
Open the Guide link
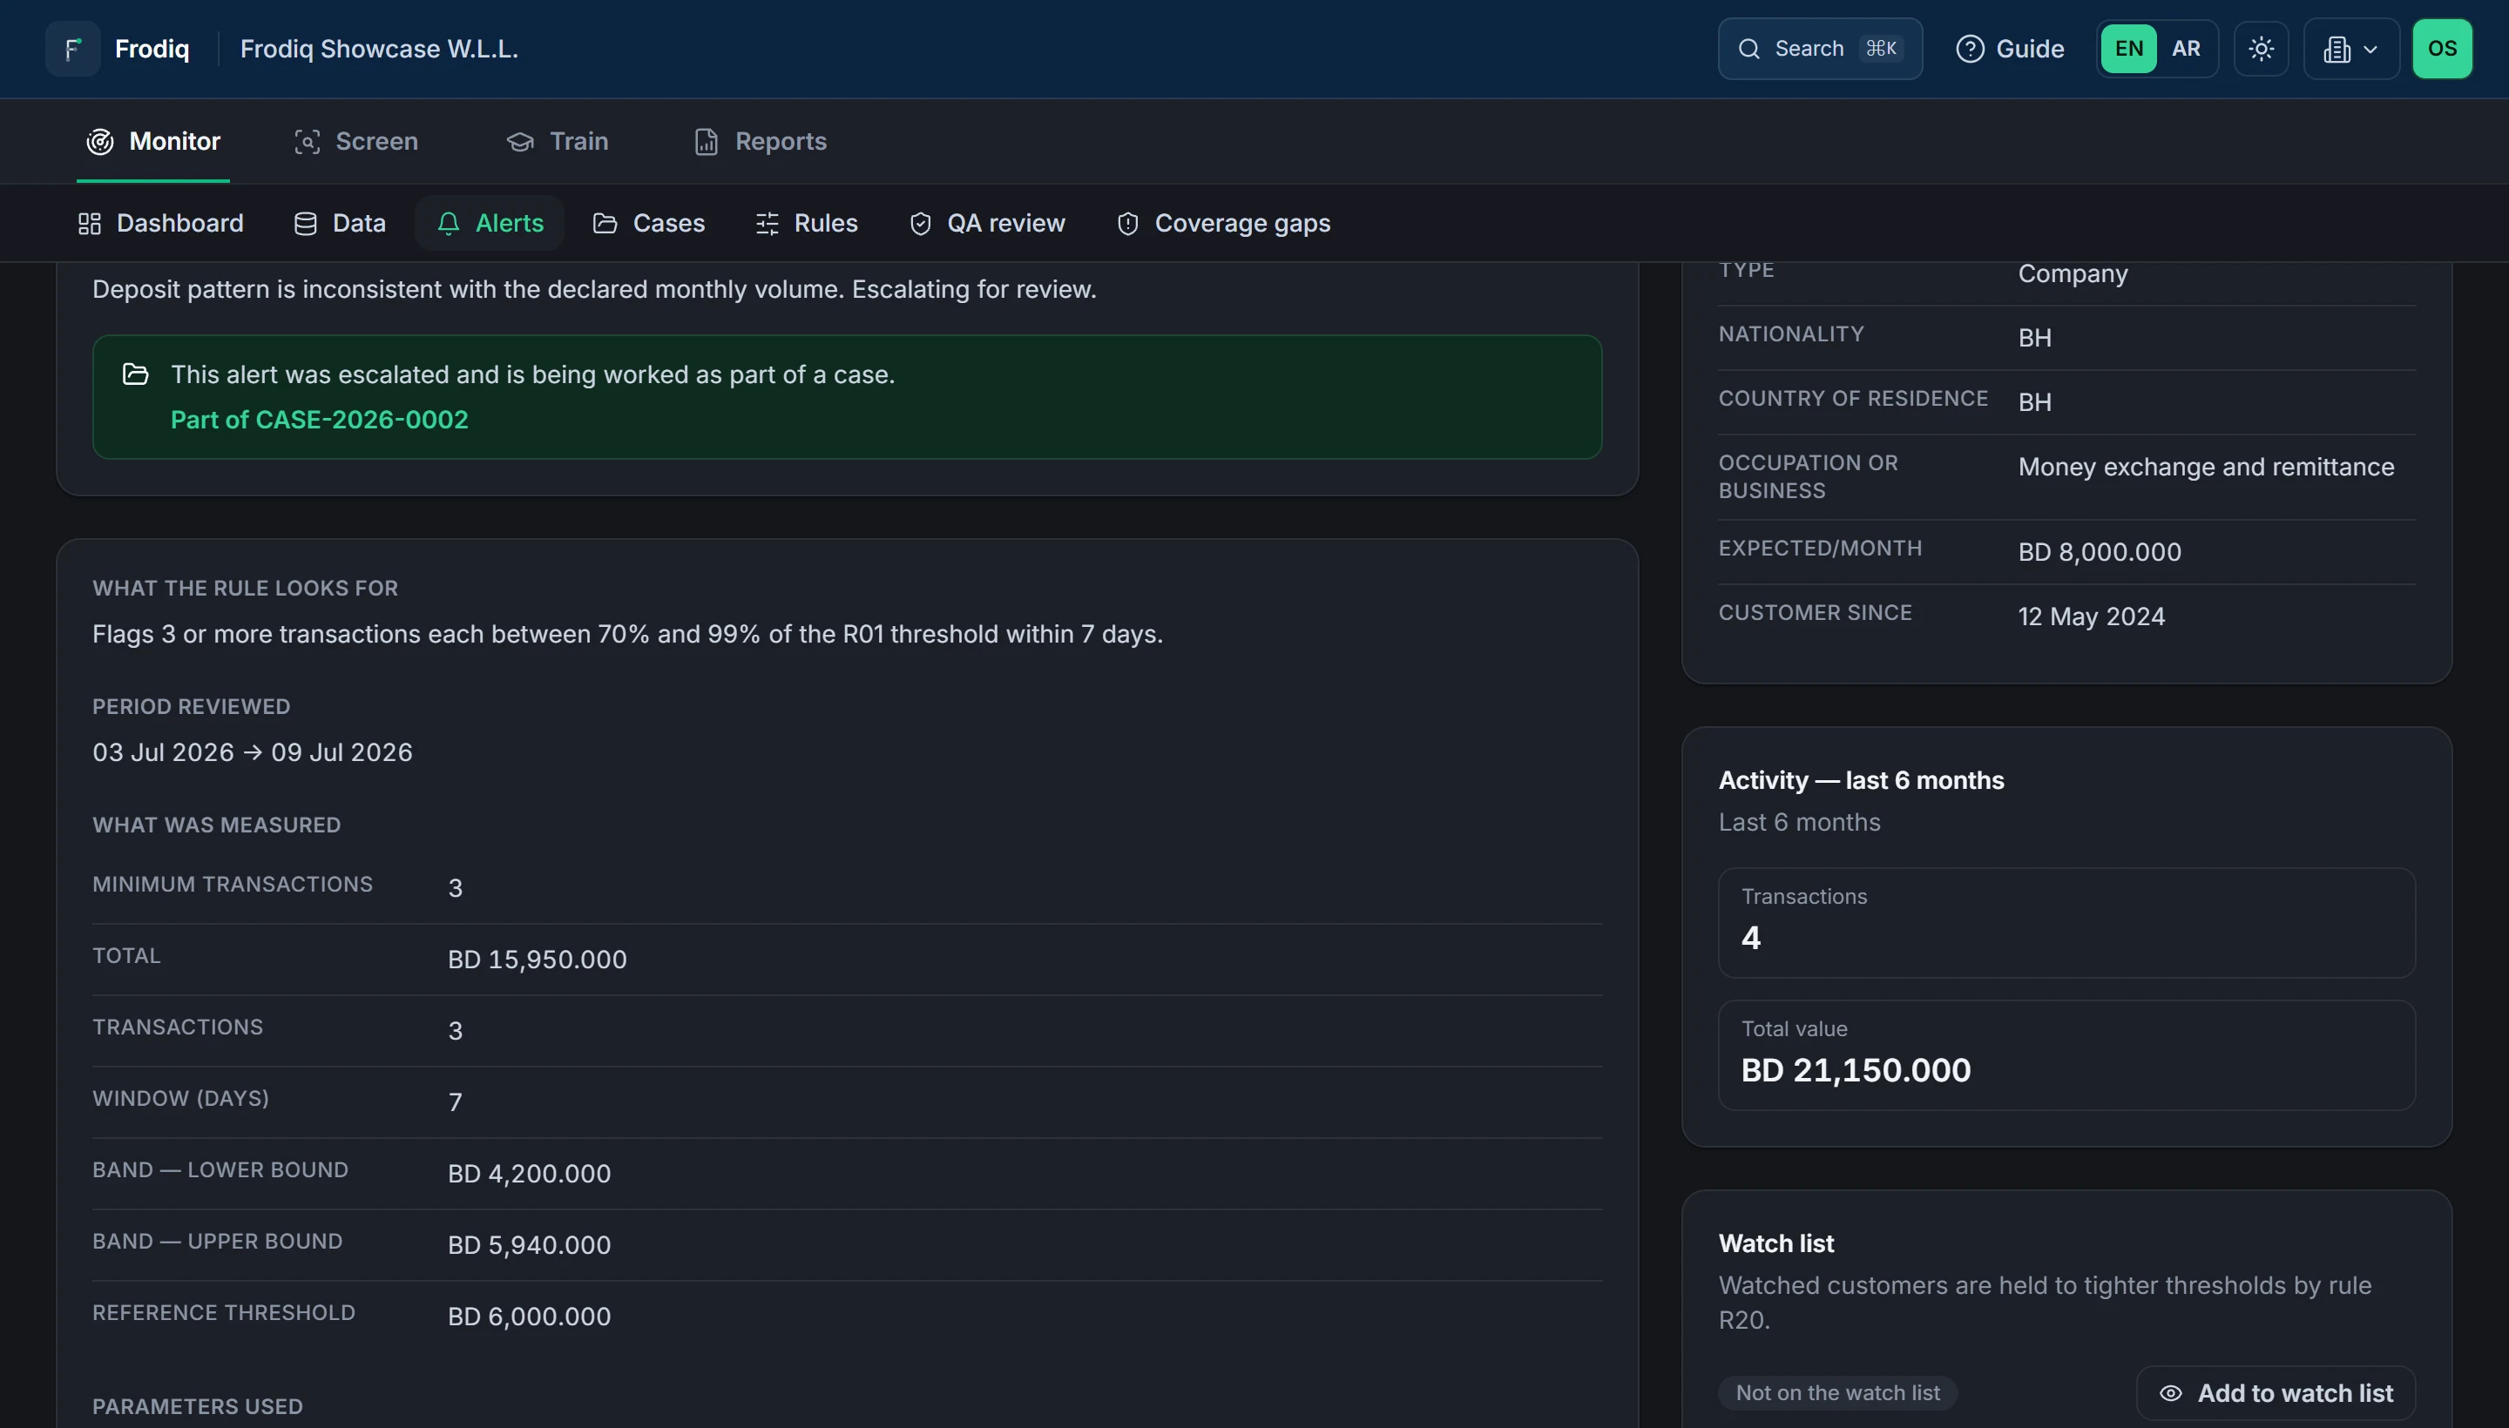(x=2010, y=49)
